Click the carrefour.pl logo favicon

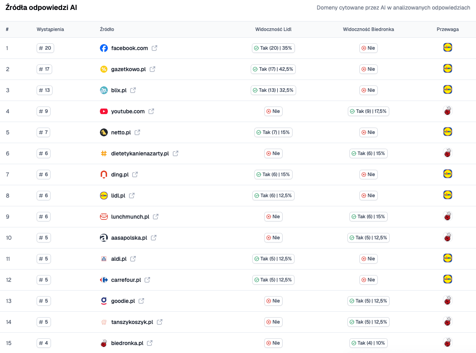point(104,280)
